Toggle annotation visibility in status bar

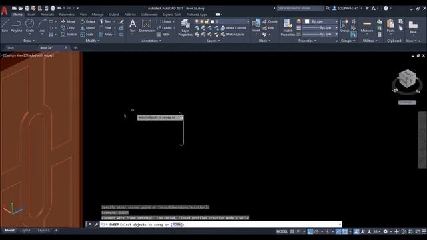(356, 231)
